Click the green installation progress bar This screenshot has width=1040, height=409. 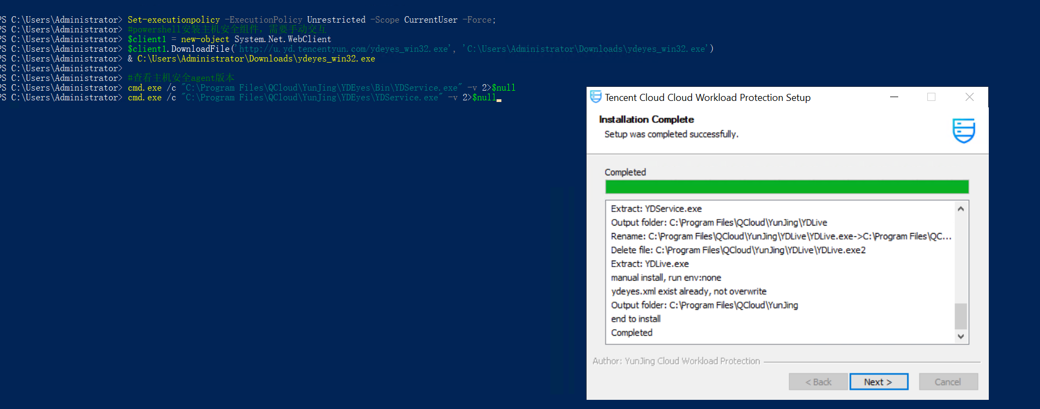(x=787, y=187)
